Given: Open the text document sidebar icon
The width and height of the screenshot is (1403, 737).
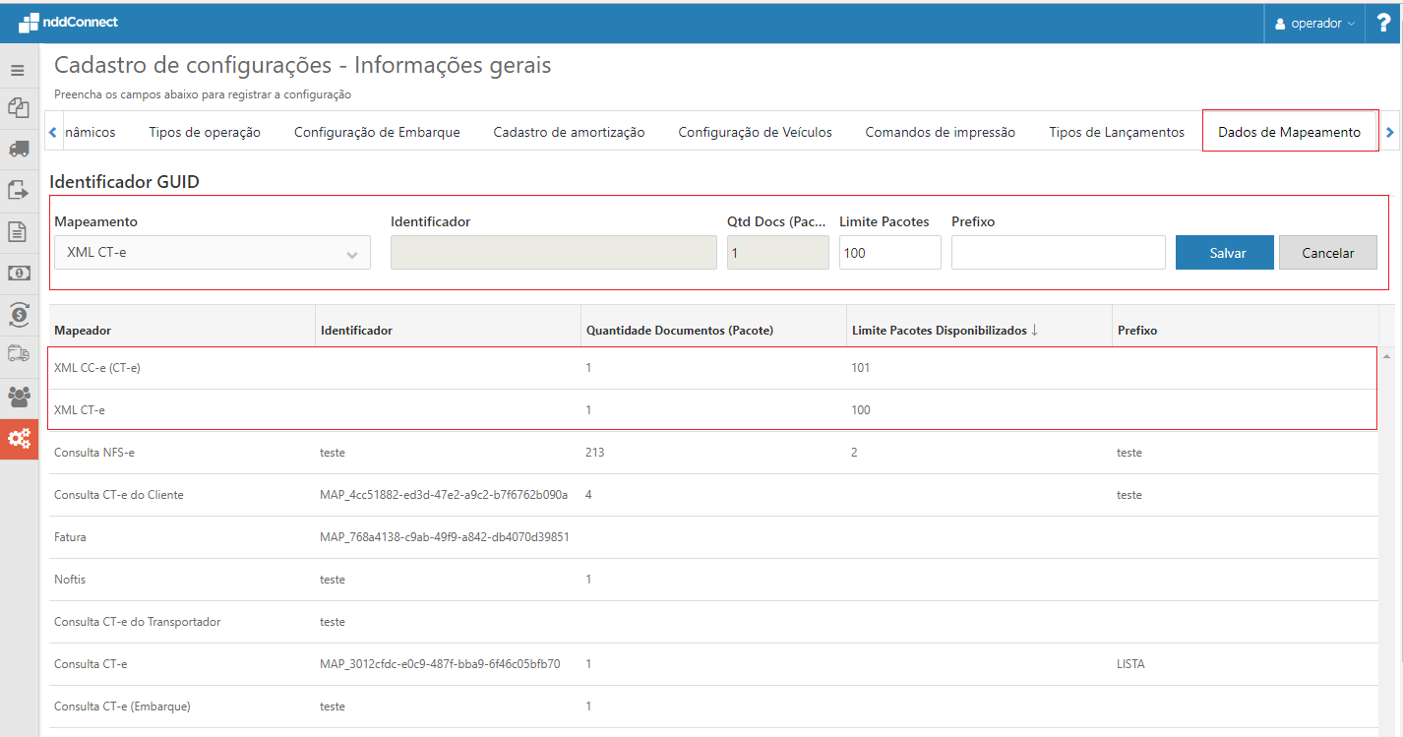Looking at the screenshot, I should click(18, 231).
